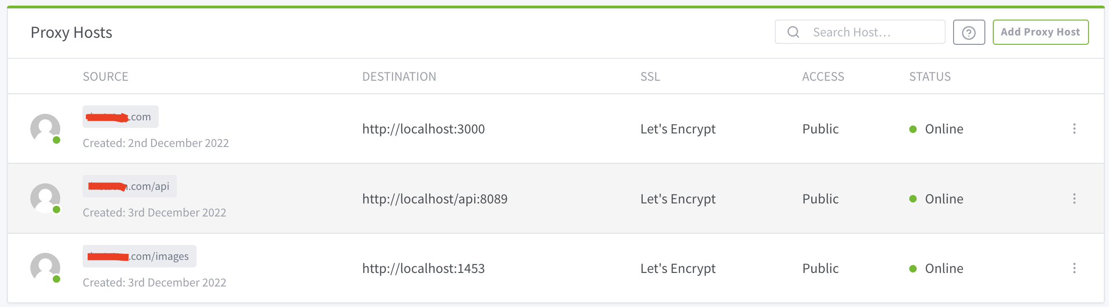Open the three-dot menu on the /images row

pos(1074,268)
